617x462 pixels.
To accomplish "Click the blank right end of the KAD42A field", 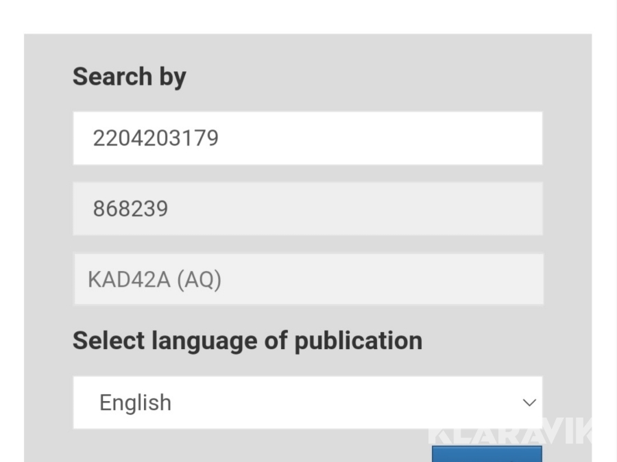I will (480, 279).
